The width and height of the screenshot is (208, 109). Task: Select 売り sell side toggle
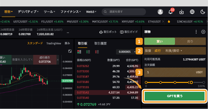[190, 41]
